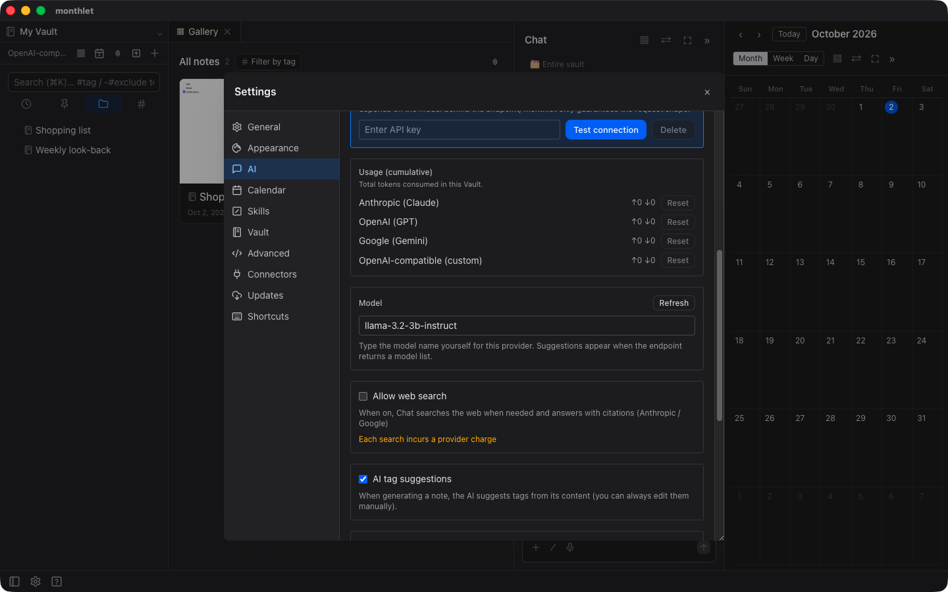Create a new note with the plus icon

point(155,53)
